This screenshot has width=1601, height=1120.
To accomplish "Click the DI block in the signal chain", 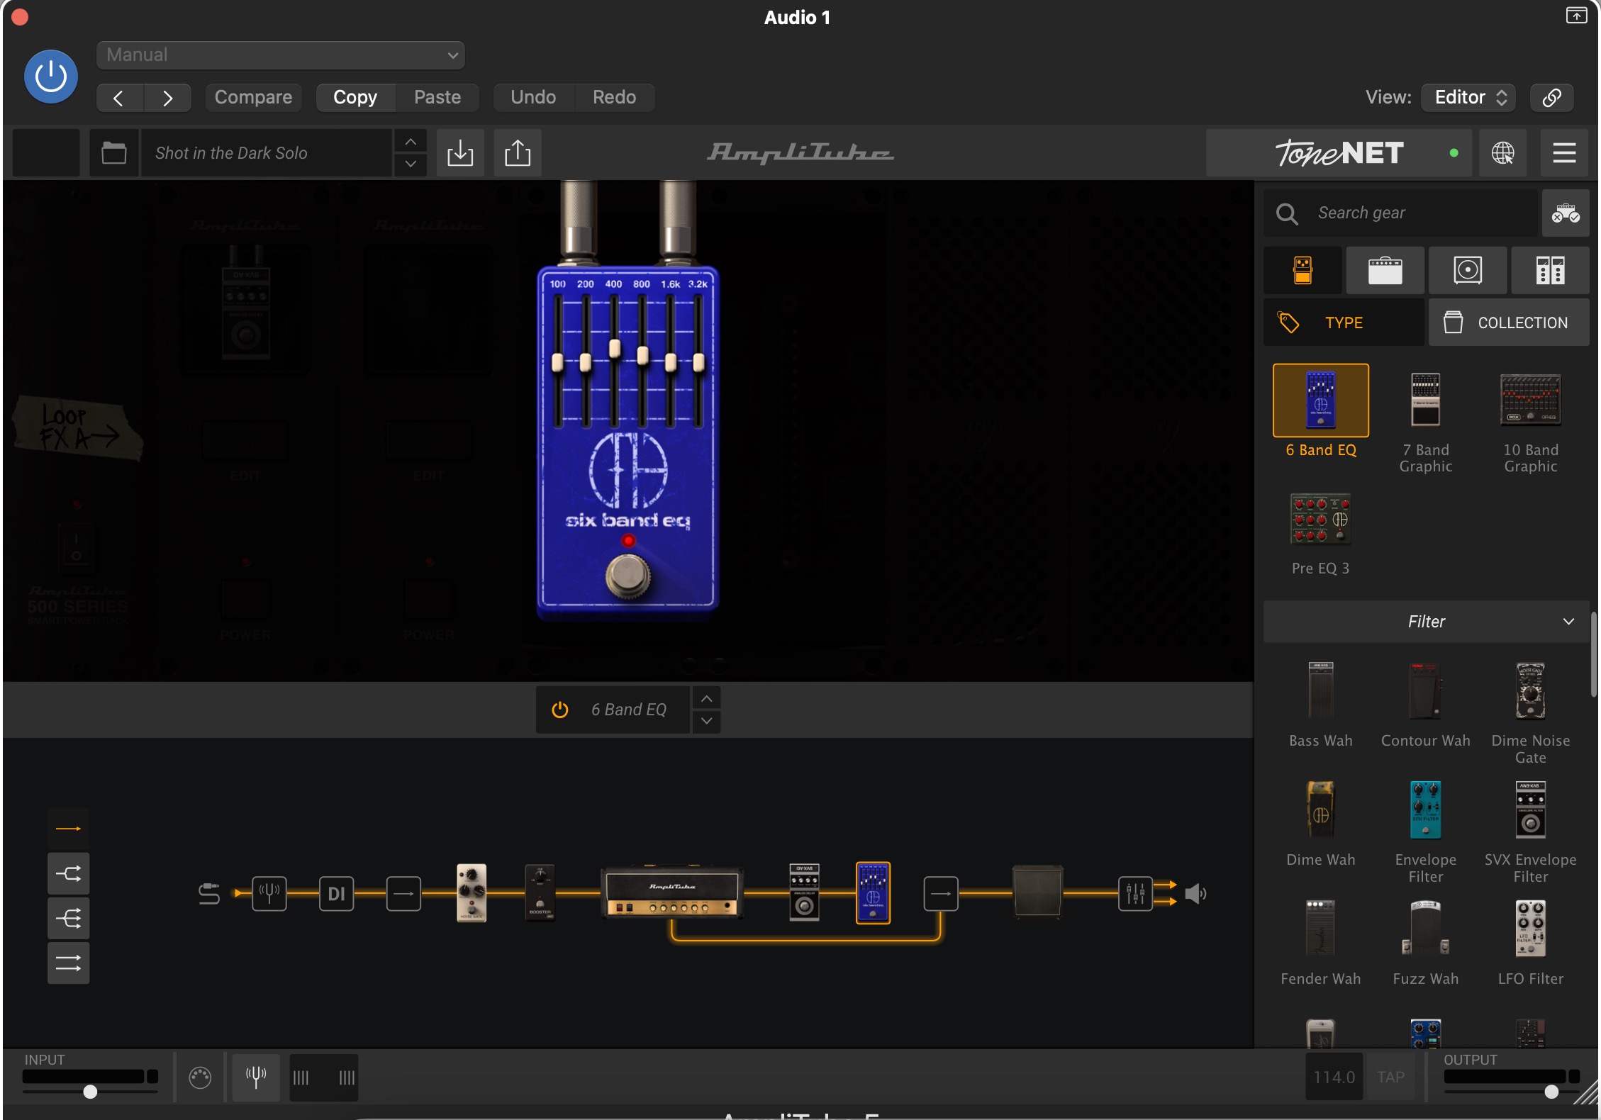I will point(336,893).
